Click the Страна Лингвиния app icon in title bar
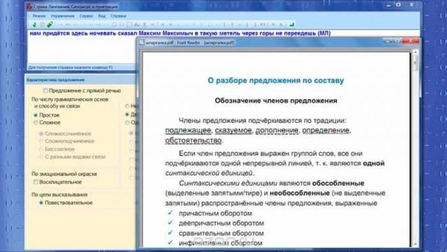 point(29,6)
